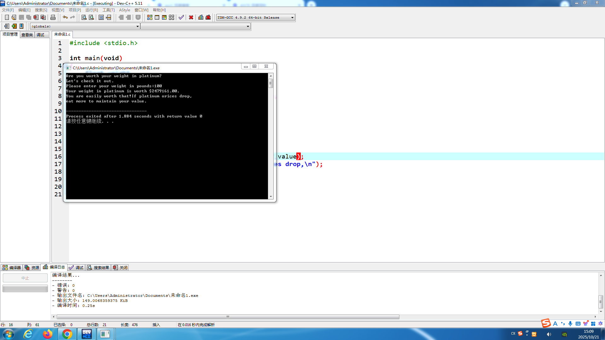Open Firefox from the taskbar

pyautogui.click(x=48, y=334)
